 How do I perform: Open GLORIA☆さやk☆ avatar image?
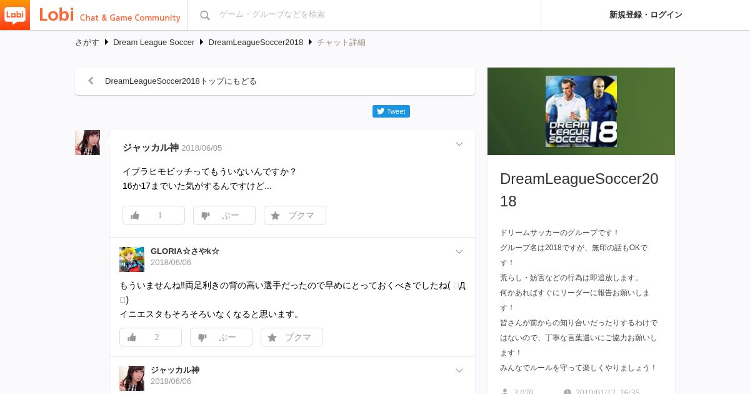132,260
